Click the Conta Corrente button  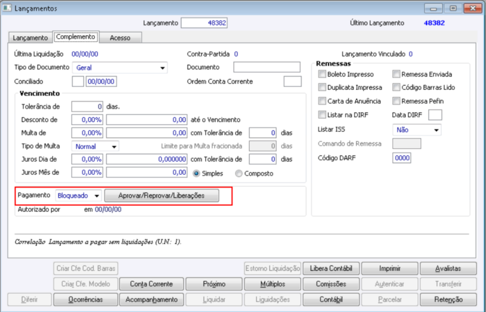151,284
